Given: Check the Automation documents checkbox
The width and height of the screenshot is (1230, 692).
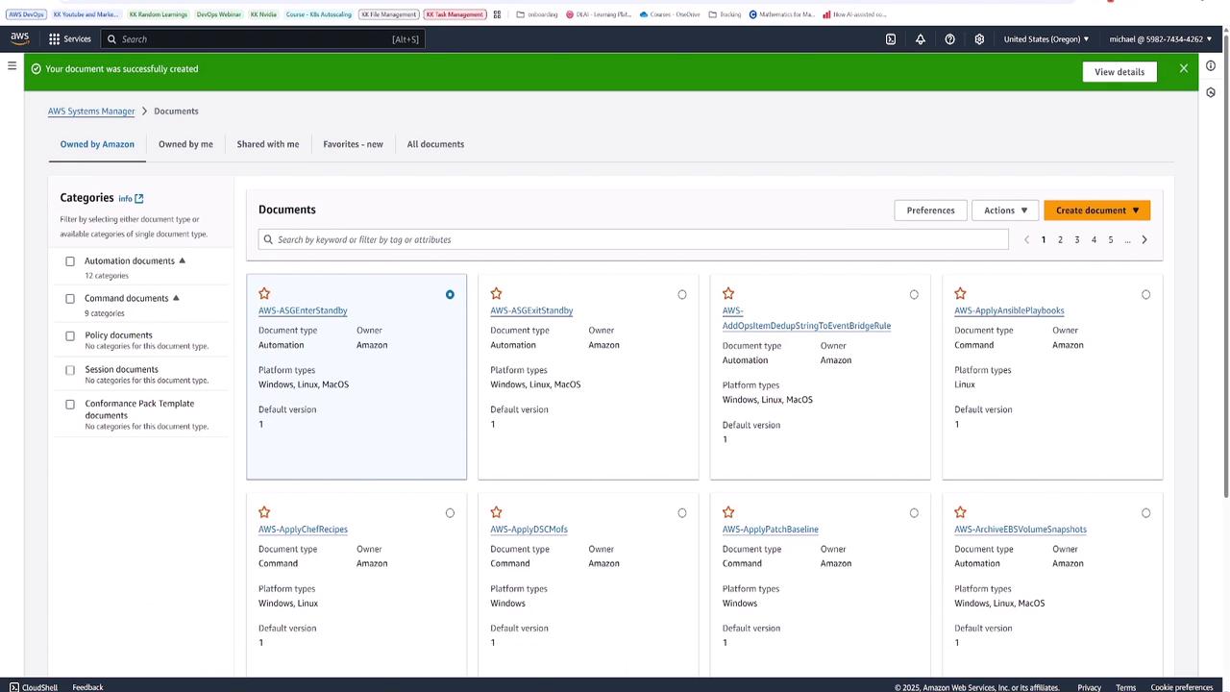Looking at the screenshot, I should (x=70, y=261).
